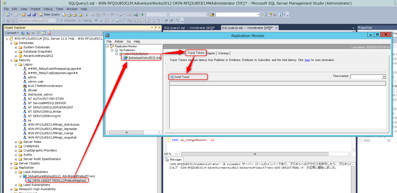Expand the AdventureWorks2012 database node

[16, 56]
